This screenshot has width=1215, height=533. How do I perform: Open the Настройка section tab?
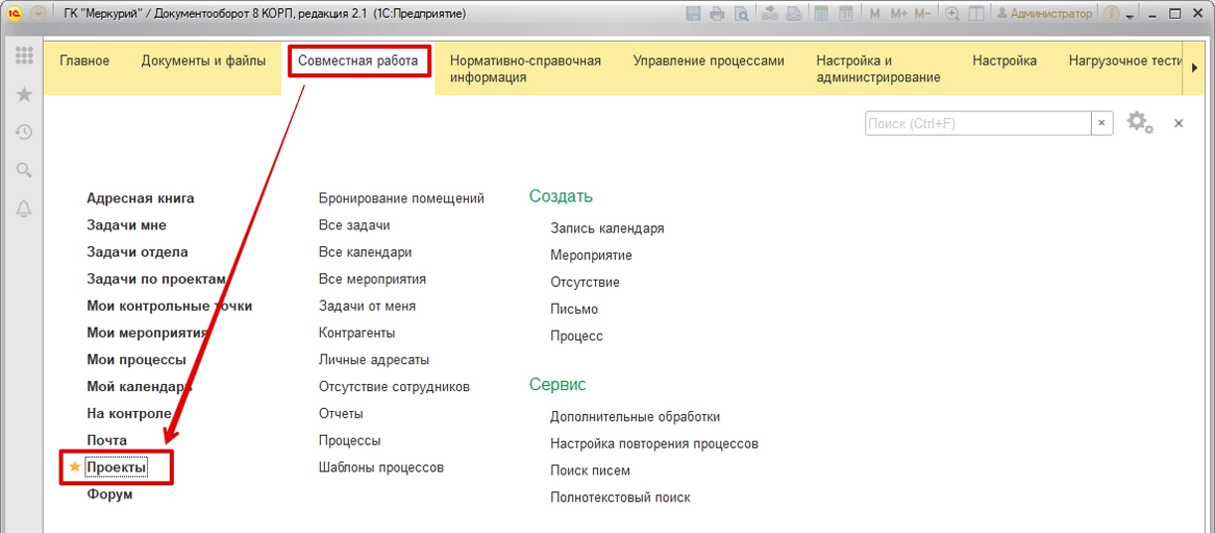point(1004,61)
